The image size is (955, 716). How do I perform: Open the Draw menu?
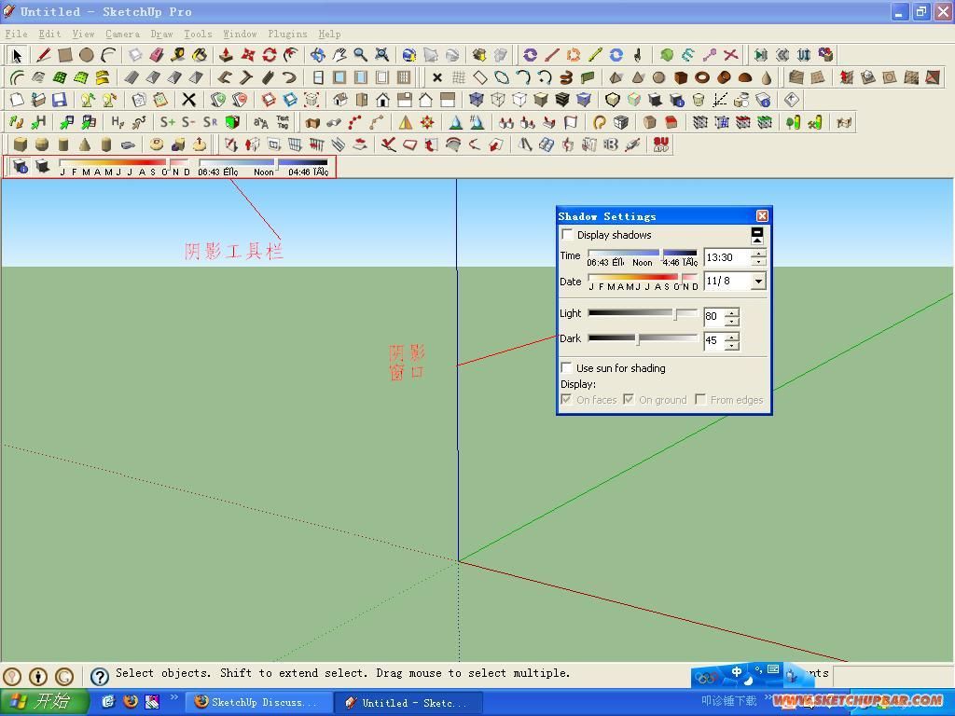[x=161, y=34]
